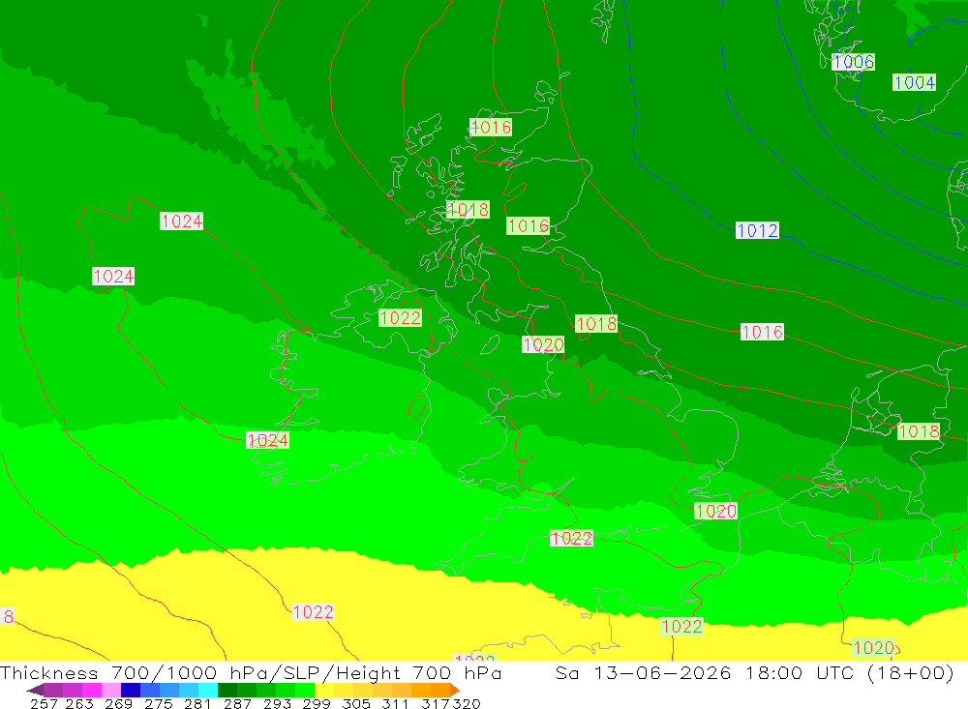Click the orange arrow tip of the legend
Viewport: 968px width, 709px height.
[455, 690]
